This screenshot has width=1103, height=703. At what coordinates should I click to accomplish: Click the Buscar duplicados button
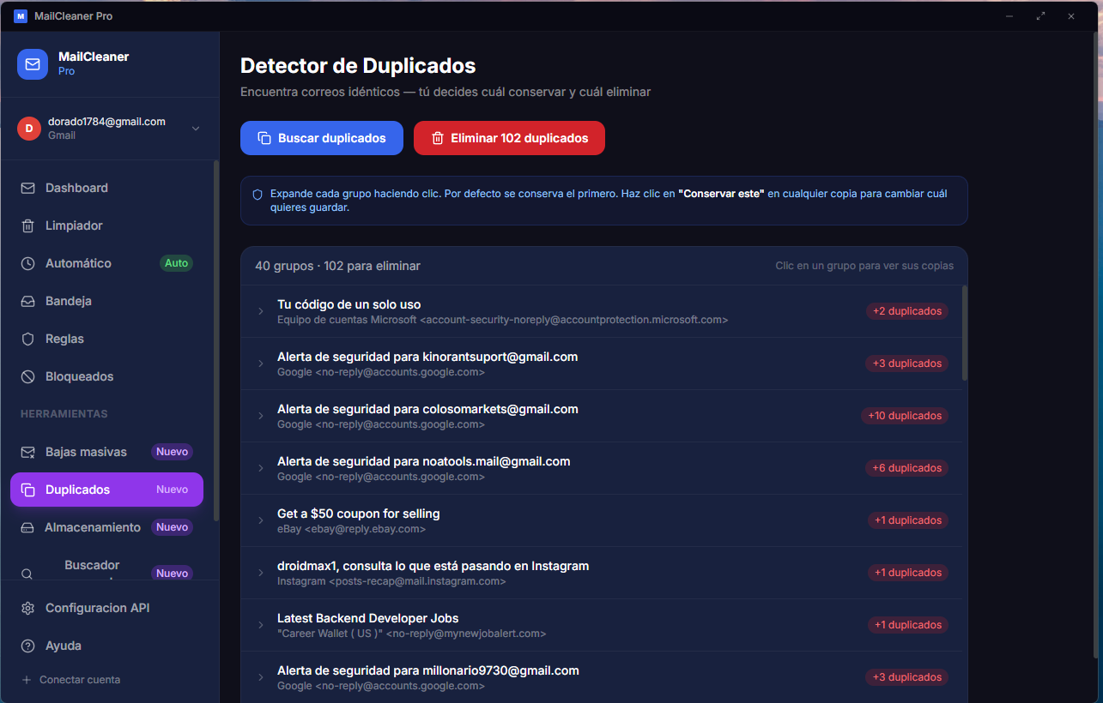click(322, 138)
